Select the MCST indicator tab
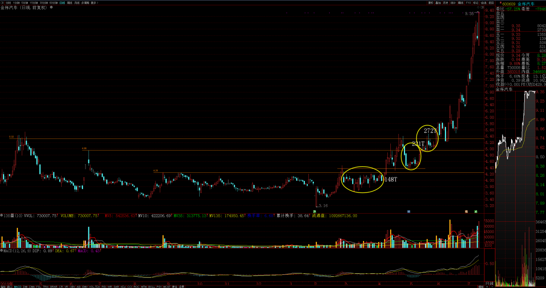Viewport: 546px width, 288px height. [x=166, y=286]
